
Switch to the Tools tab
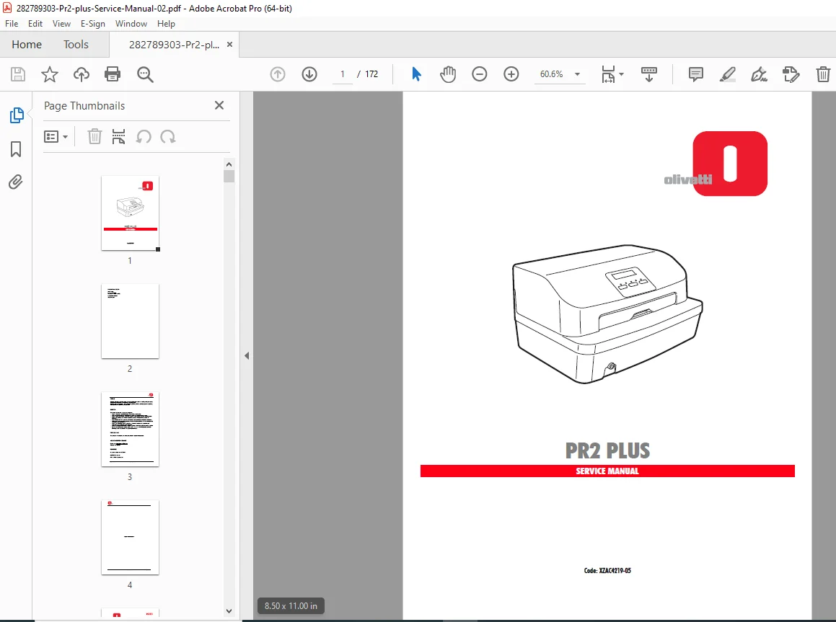point(76,44)
